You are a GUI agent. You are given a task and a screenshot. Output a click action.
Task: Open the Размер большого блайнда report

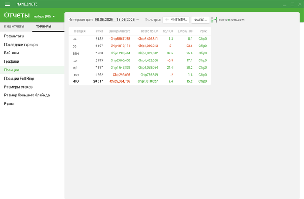(32, 95)
